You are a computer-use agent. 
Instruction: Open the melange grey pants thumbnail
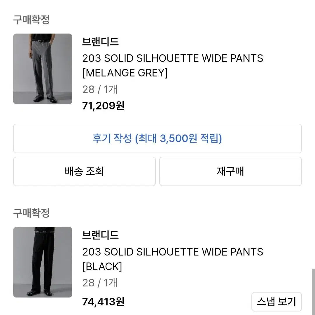[x=43, y=69]
